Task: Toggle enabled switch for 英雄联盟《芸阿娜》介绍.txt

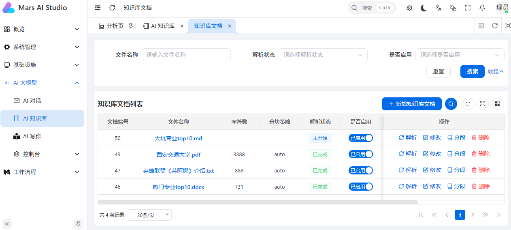Action: (x=361, y=170)
